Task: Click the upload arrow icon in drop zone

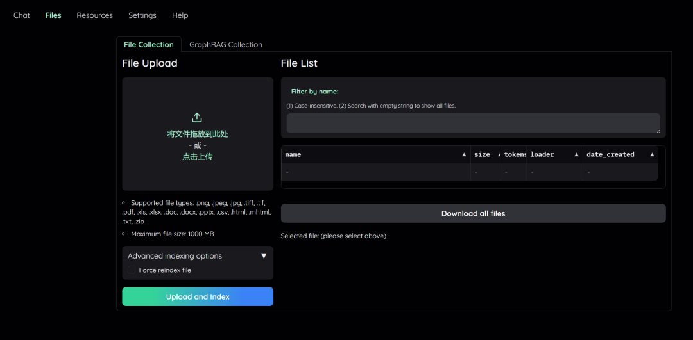Action: (197, 117)
